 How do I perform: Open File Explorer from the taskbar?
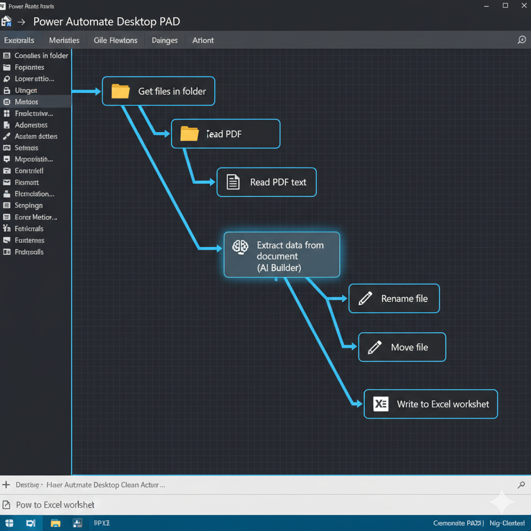55,523
